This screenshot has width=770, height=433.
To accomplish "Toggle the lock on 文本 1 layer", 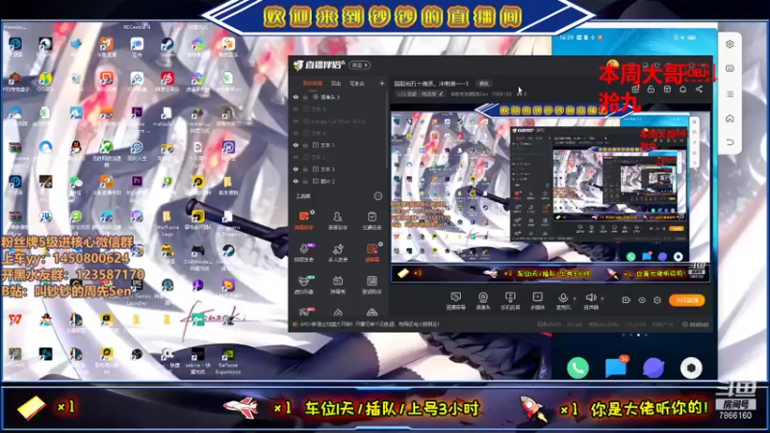I will tap(305, 145).
